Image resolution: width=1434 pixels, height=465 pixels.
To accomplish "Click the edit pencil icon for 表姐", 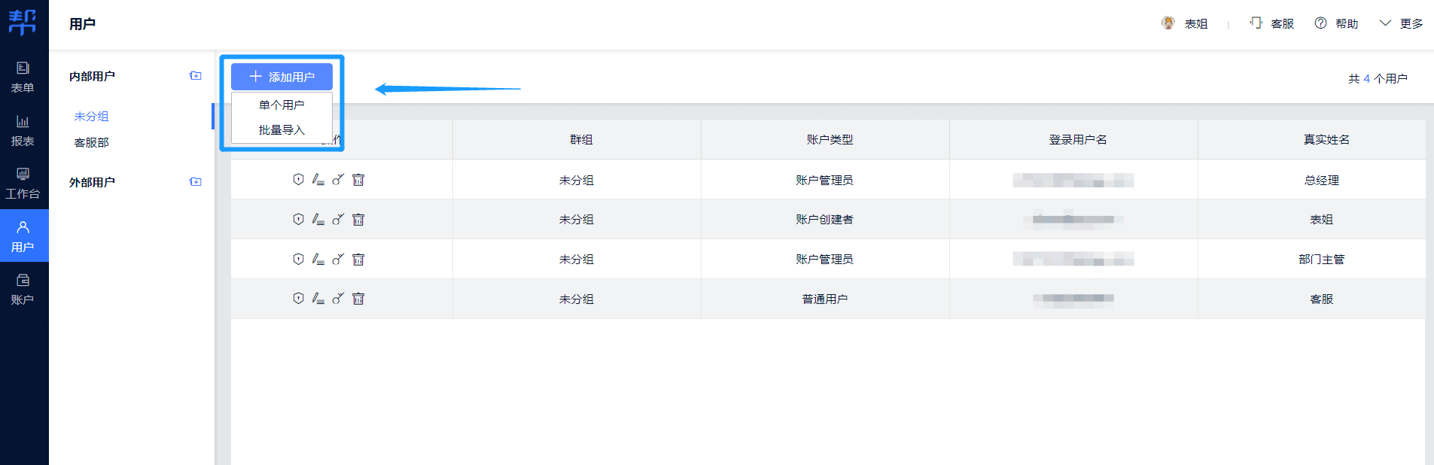I will coord(318,220).
